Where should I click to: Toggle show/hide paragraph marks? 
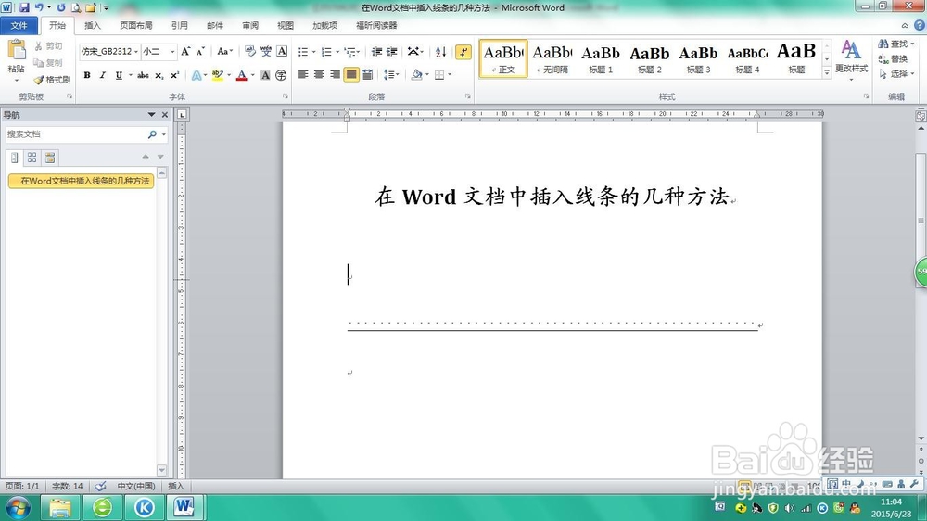tap(463, 52)
